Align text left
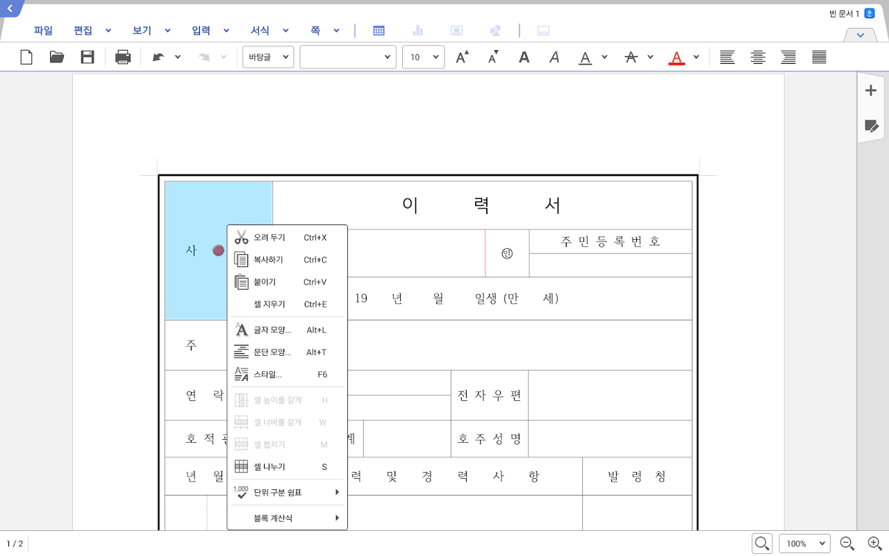 coord(727,57)
